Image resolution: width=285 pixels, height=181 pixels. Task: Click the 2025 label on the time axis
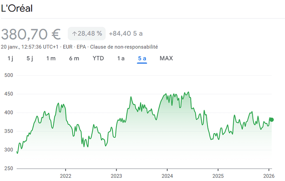pos(218,175)
